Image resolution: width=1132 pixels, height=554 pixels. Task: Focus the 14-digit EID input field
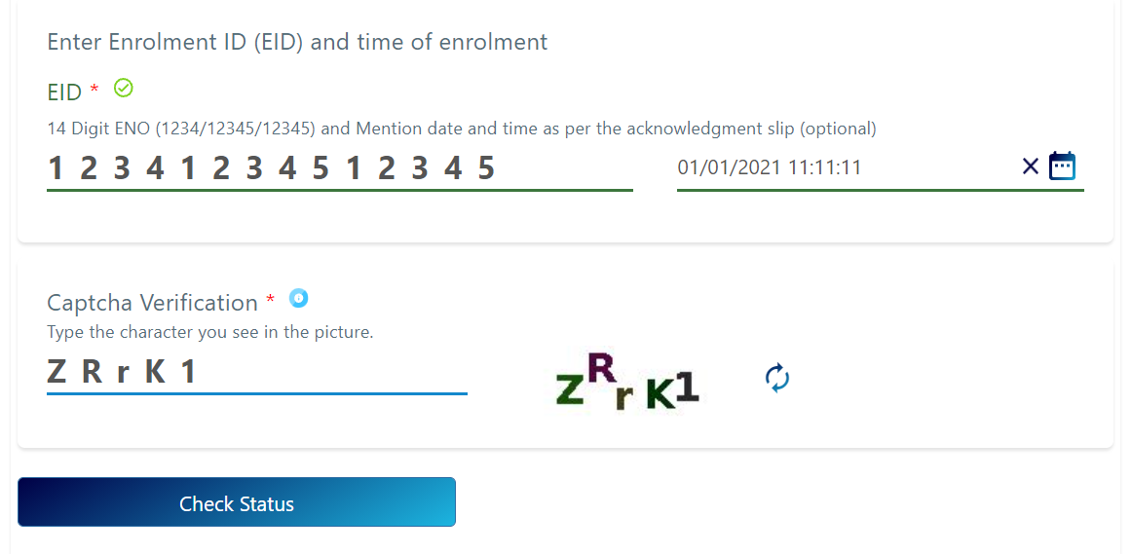pos(339,168)
